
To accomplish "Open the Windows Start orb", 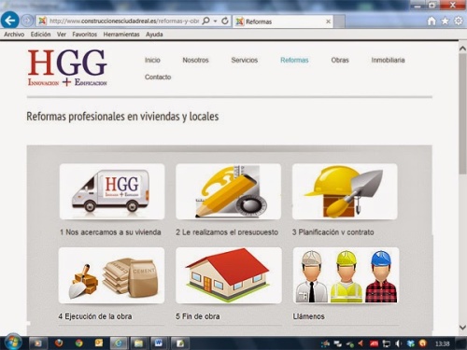I will pyautogui.click(x=12, y=343).
